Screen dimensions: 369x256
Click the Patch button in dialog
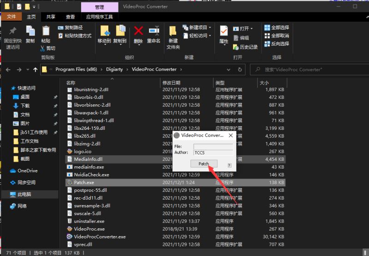tap(204, 164)
